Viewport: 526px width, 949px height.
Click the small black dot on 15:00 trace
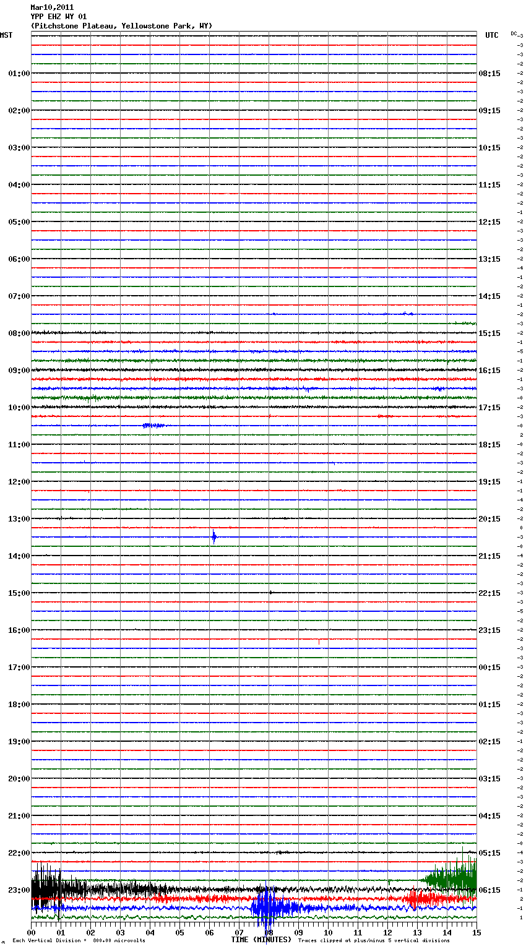tap(270, 593)
